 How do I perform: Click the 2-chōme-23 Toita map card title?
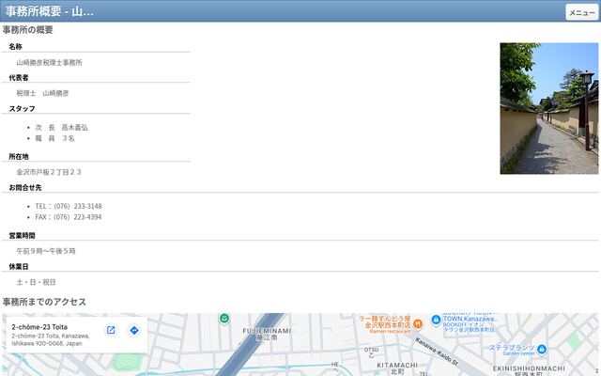(x=39, y=327)
